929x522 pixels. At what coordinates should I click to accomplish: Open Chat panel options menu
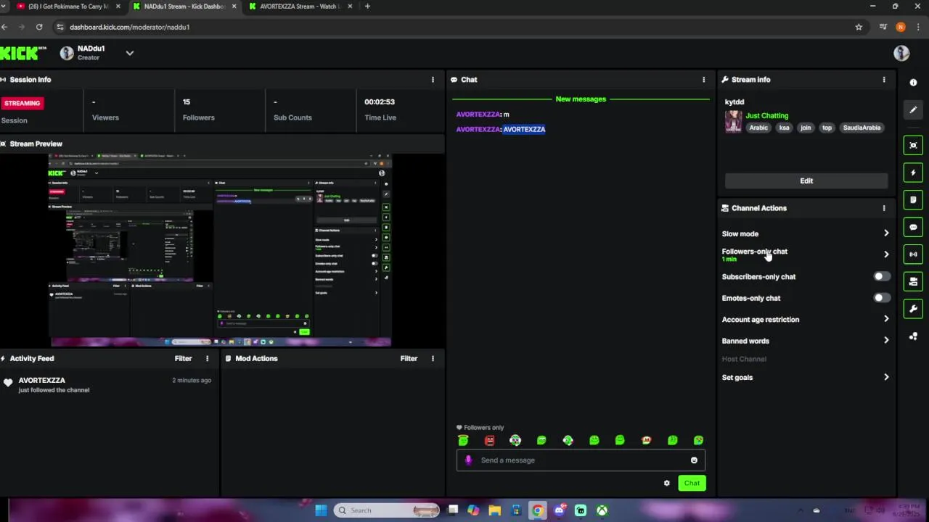click(703, 80)
